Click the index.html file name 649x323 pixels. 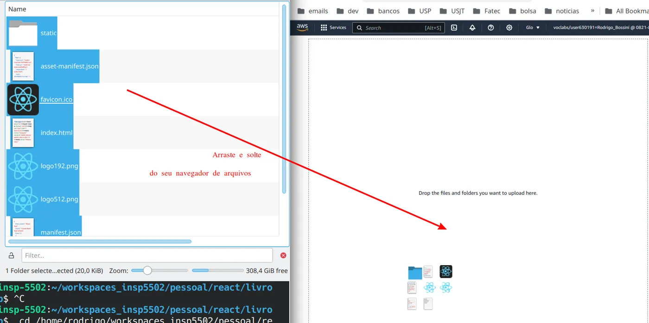click(x=57, y=133)
